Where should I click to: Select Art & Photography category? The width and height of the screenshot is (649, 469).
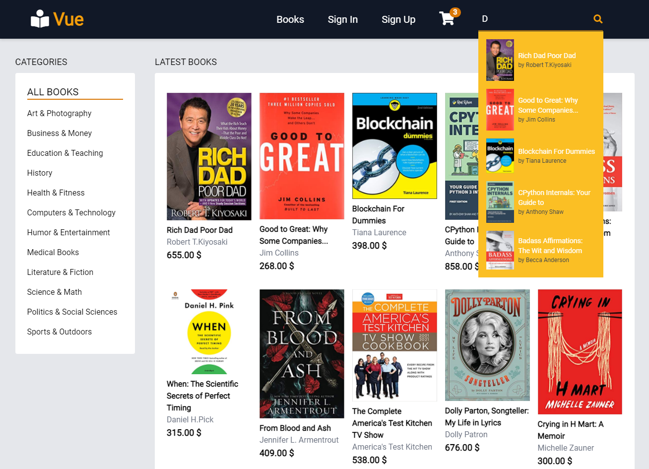[x=60, y=113]
